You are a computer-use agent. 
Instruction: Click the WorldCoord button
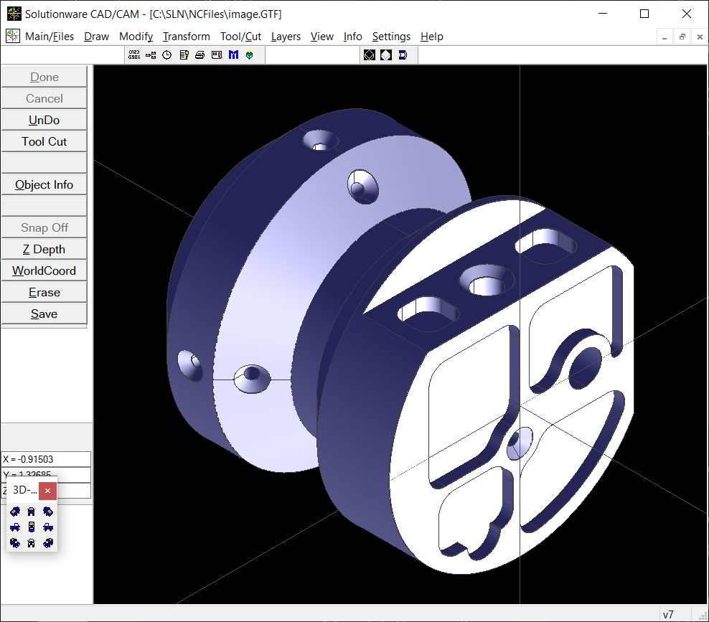pos(44,270)
